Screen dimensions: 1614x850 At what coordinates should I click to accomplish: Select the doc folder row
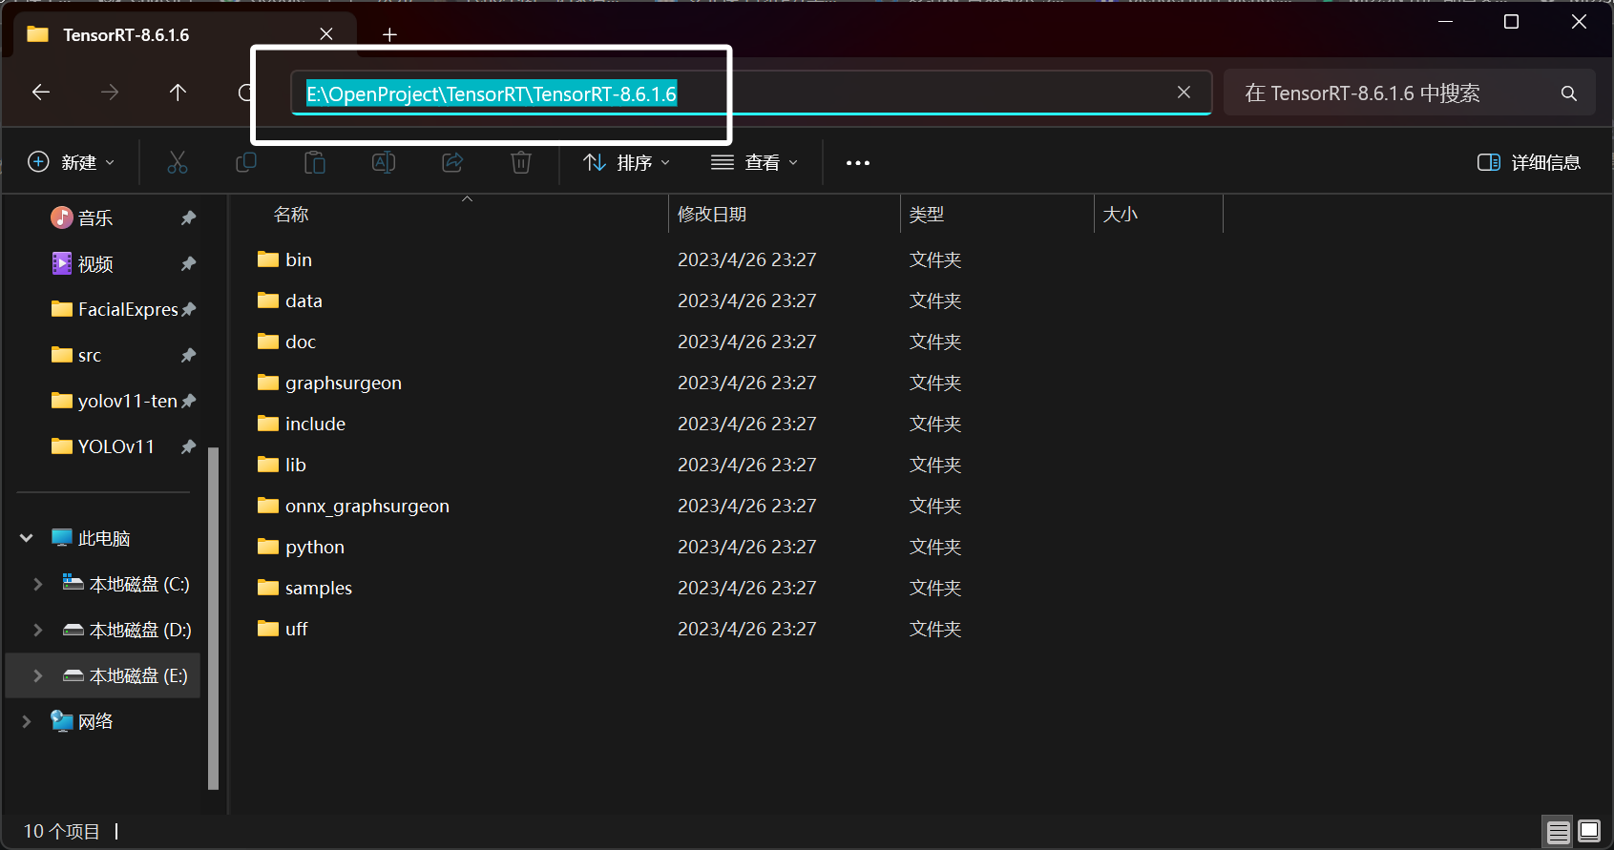click(740, 342)
